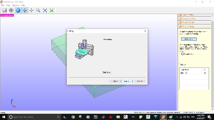This screenshot has height=120, width=214.
Task: Select the wireframe globe view icon
Action: tap(11, 10)
